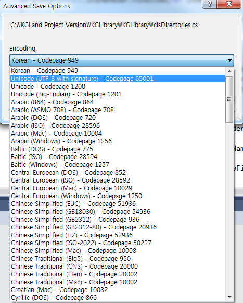Click the encoding list scroll-down arrow
Screen dimensions: 243x303
pos(229,297)
